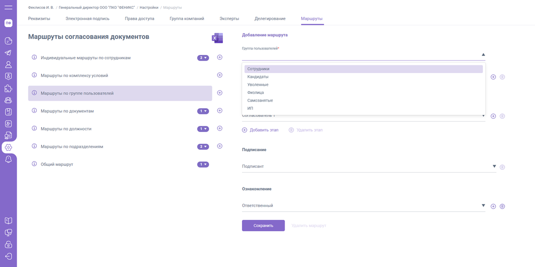Click the Excel export icon
535x267 pixels.
click(217, 38)
